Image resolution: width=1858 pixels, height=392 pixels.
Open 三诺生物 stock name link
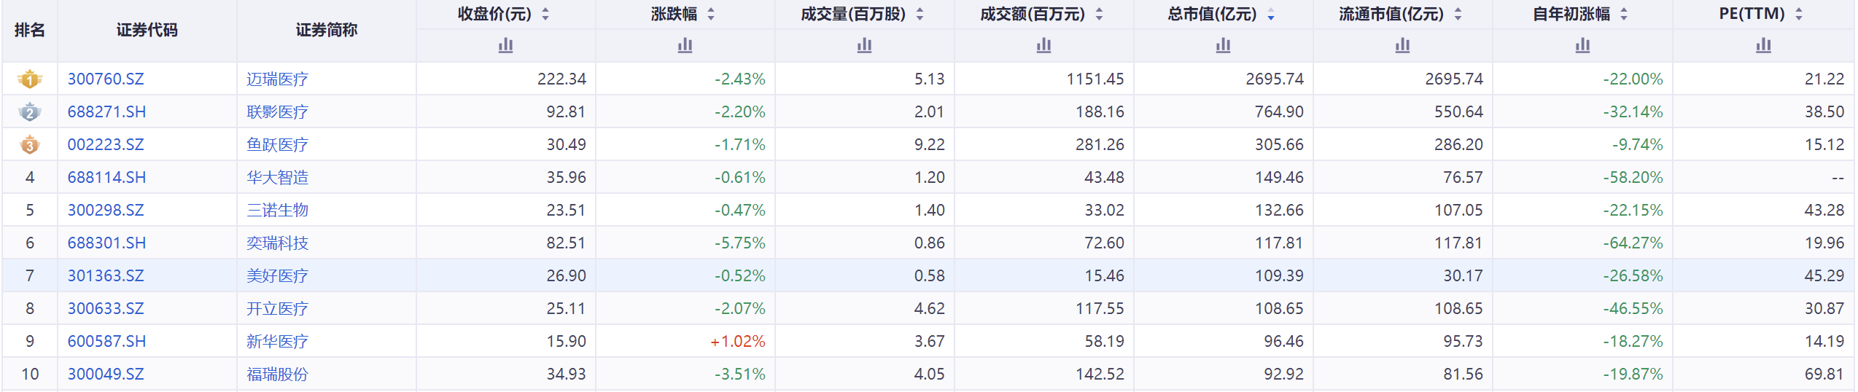(277, 210)
